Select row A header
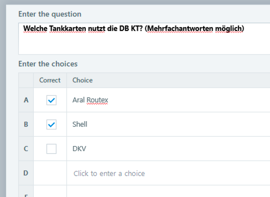Viewport: 270px width, 197px height. (x=26, y=100)
